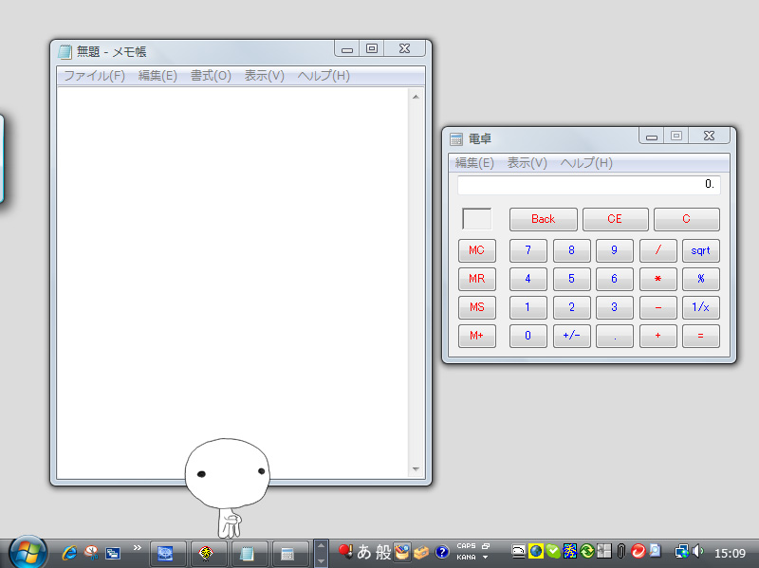Tap the 0 key on the calculator
This screenshot has width=759, height=568.
coord(528,336)
